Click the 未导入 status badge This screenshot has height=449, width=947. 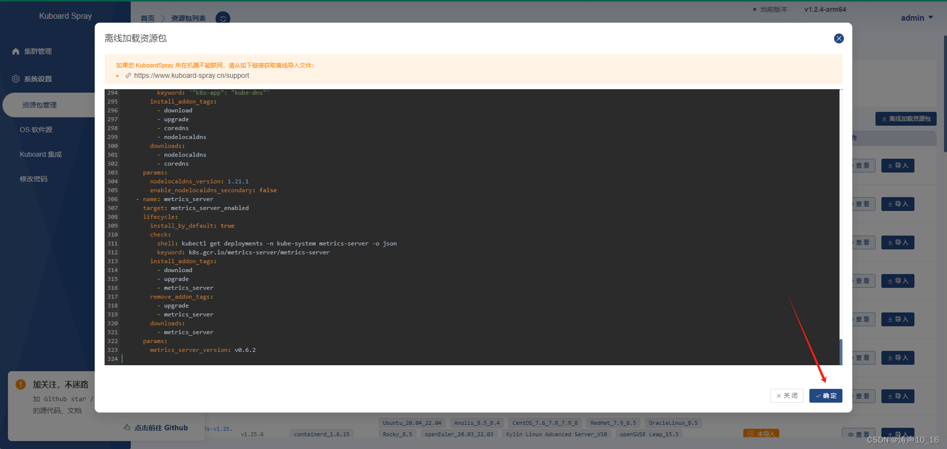pos(761,434)
